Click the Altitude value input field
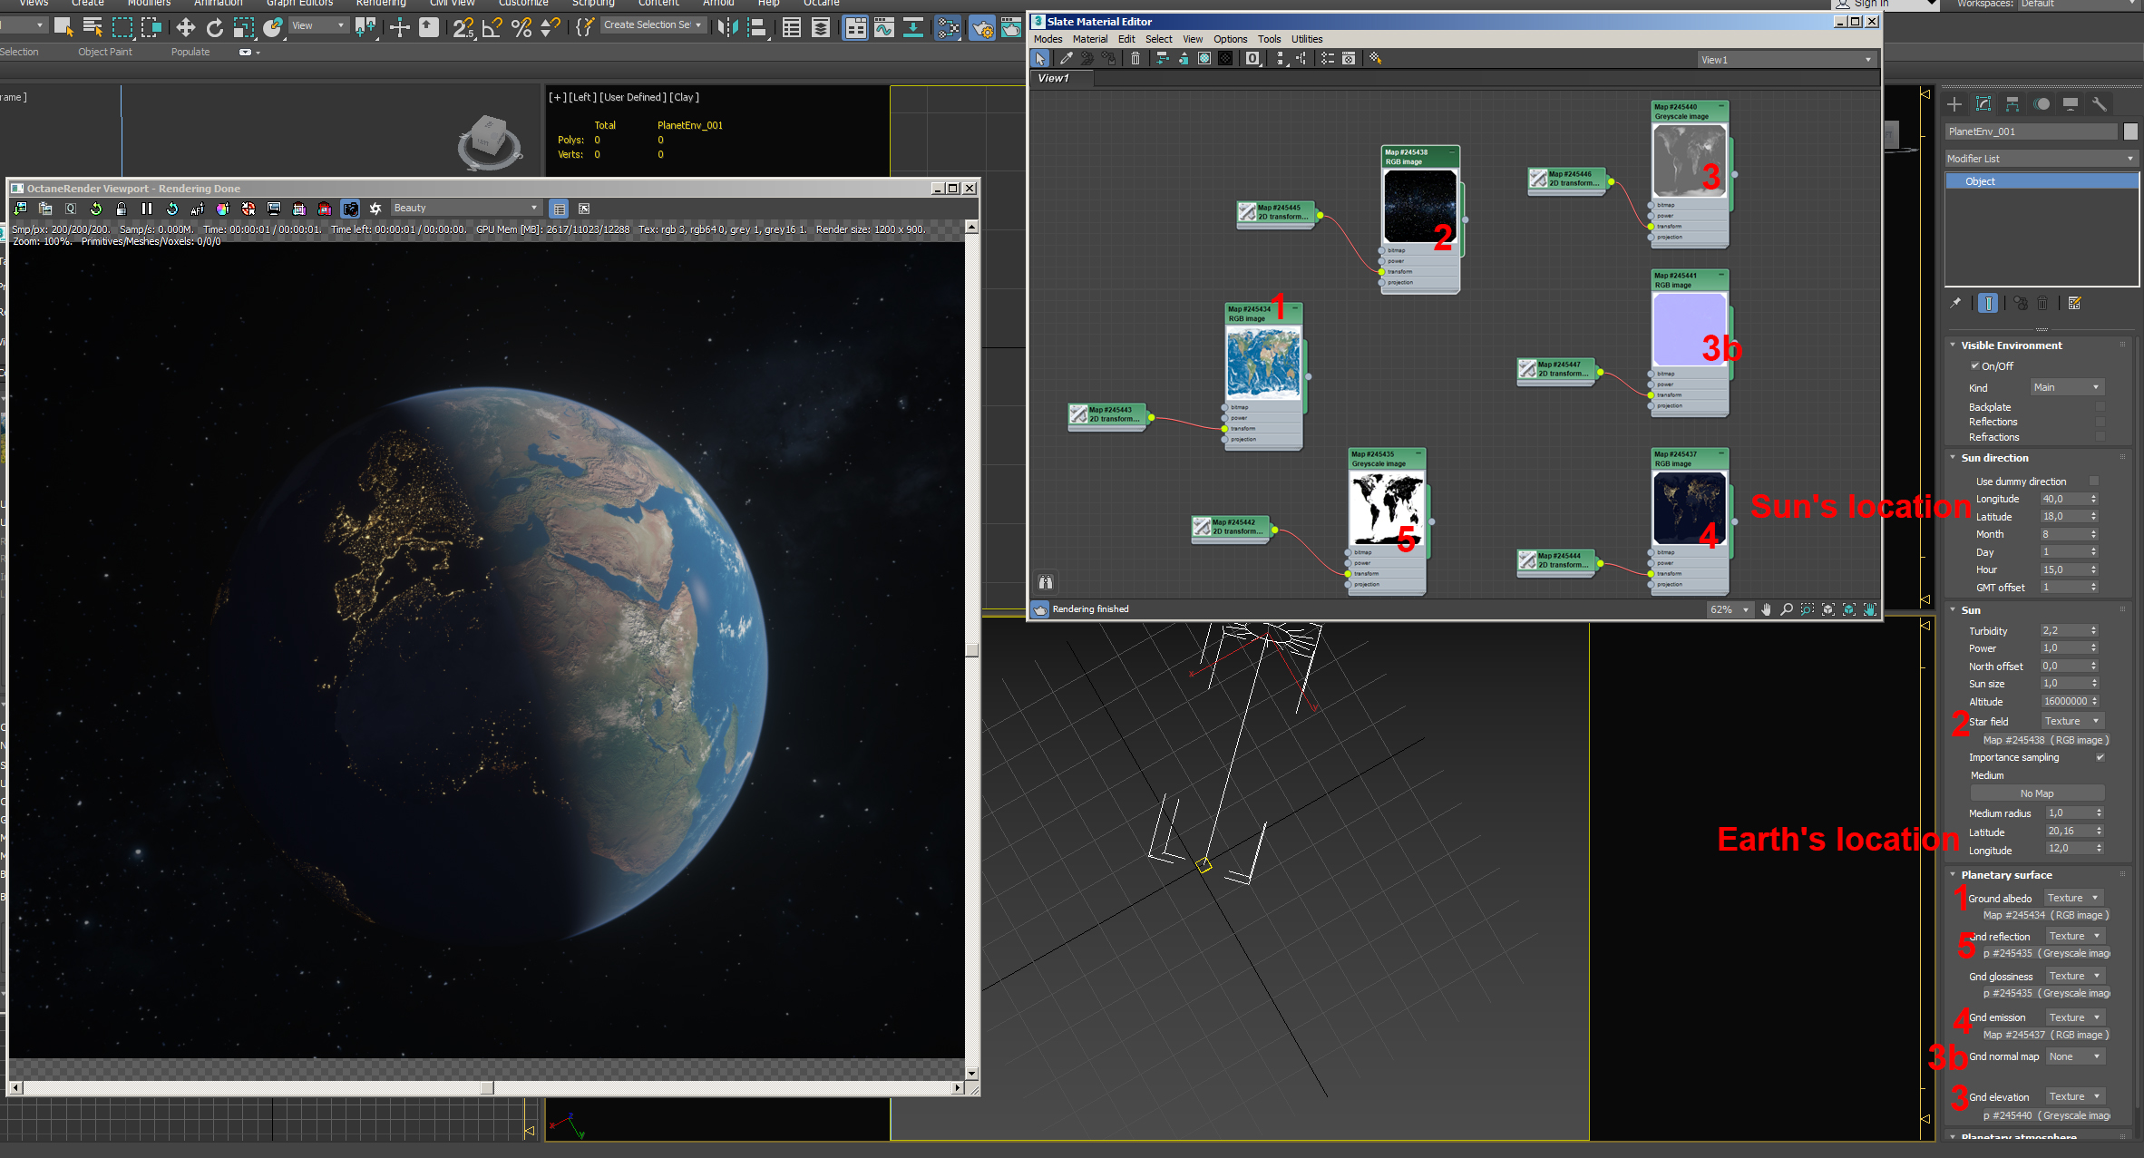This screenshot has width=2144, height=1158. (x=2064, y=701)
